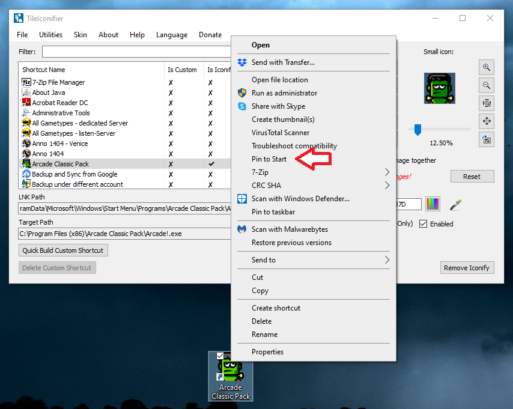This screenshot has height=409, width=513.
Task: Choose Rename from context menu
Action: (x=264, y=335)
